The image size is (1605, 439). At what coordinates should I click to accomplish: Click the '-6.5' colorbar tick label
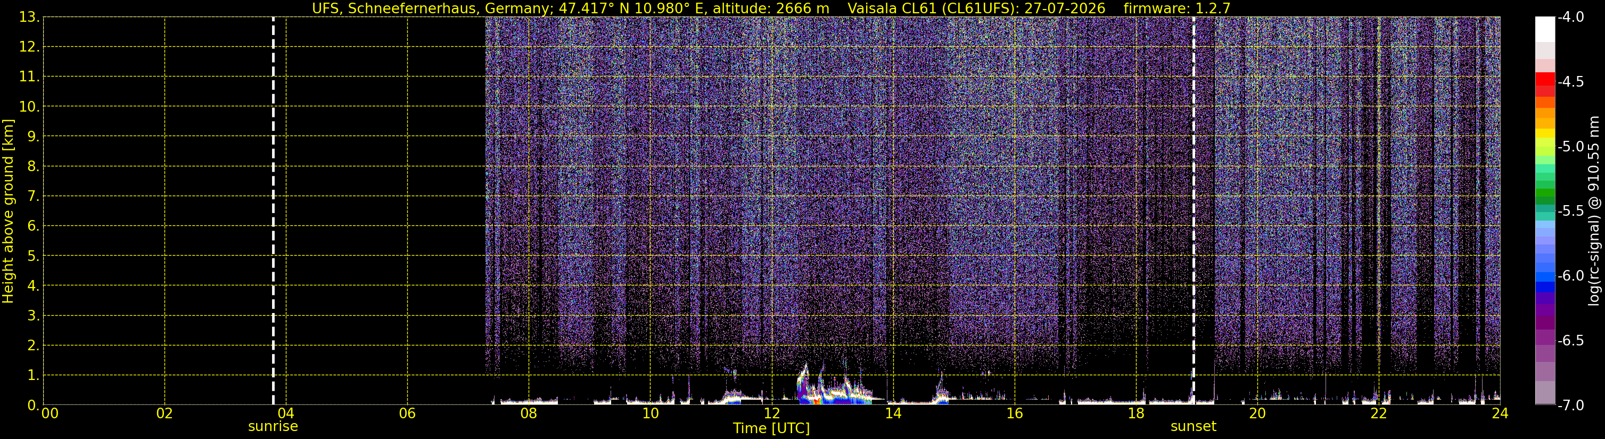tap(1571, 341)
